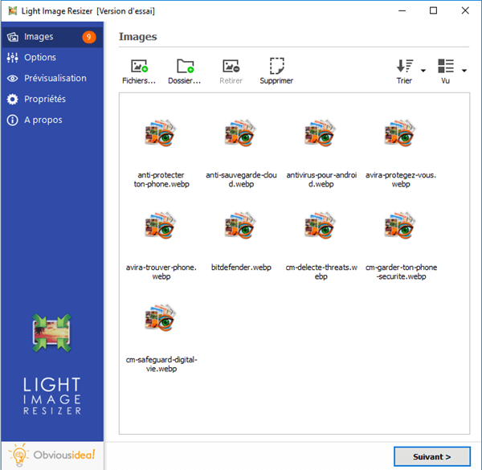
Task: Click the Supprimer clear list icon
Action: pos(276,66)
